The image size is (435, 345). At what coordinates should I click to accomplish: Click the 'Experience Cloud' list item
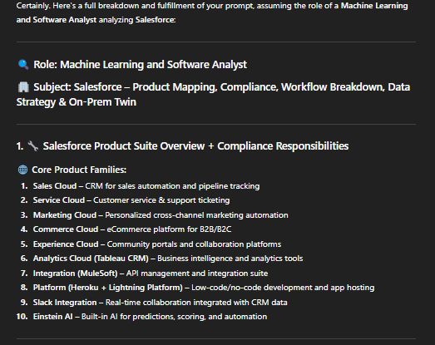pos(157,244)
